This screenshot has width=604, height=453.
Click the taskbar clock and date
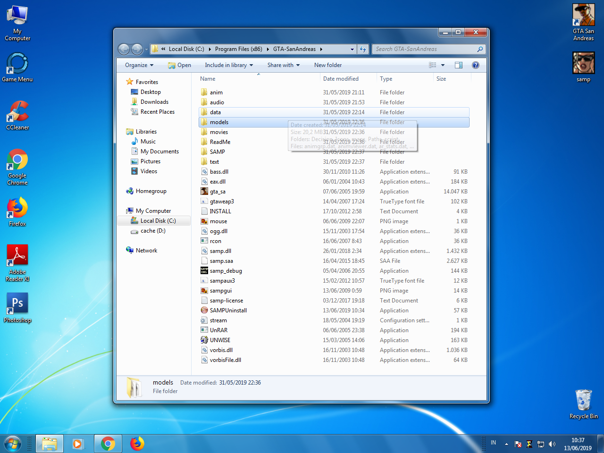578,444
